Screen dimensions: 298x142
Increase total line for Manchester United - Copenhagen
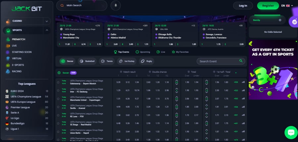pyautogui.click(x=176, y=97)
